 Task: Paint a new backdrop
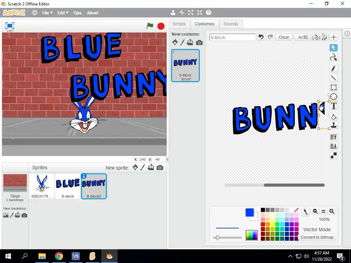pos(12,215)
